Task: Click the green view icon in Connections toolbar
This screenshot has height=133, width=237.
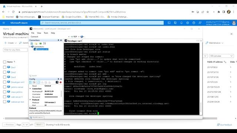Action: [40, 44]
